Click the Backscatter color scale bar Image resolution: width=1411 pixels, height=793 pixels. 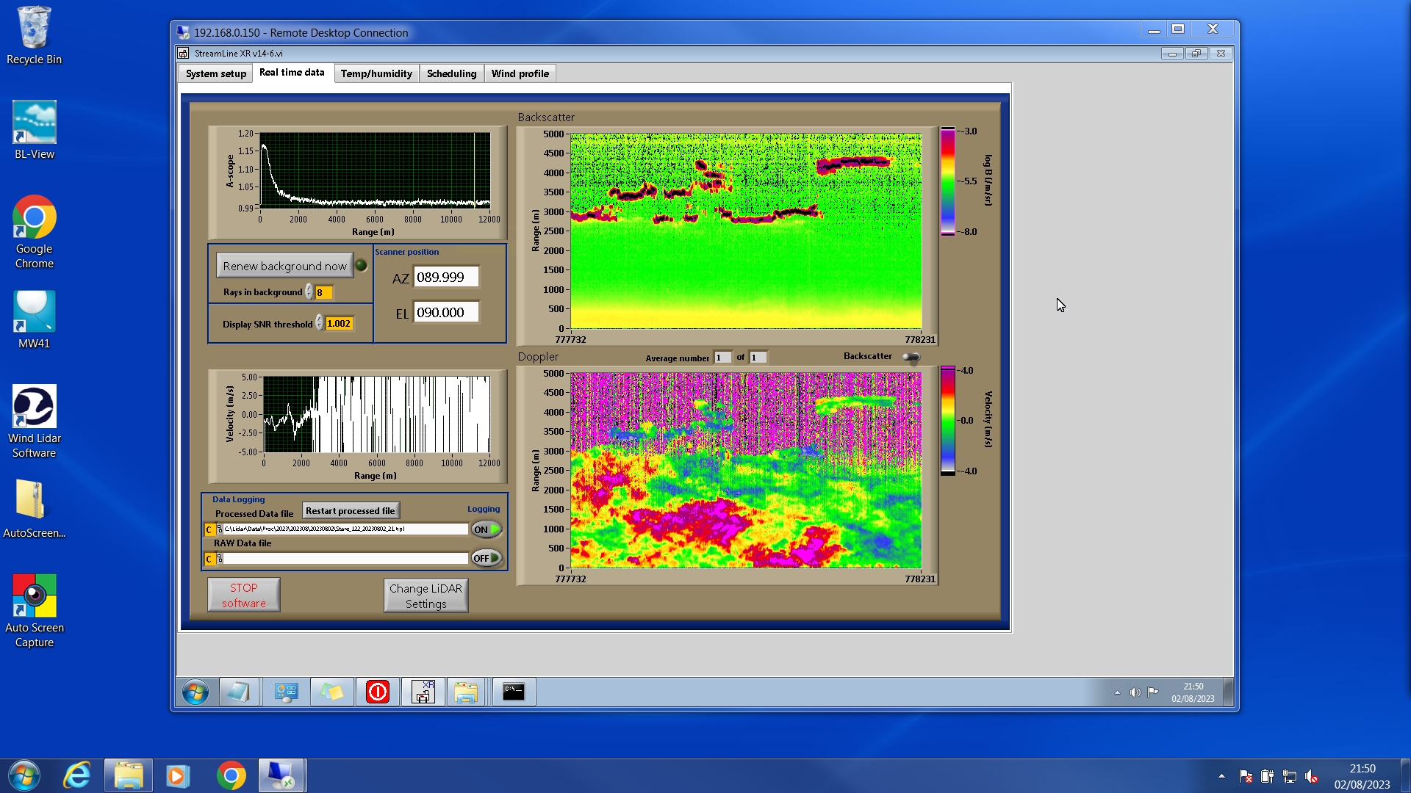(x=948, y=181)
